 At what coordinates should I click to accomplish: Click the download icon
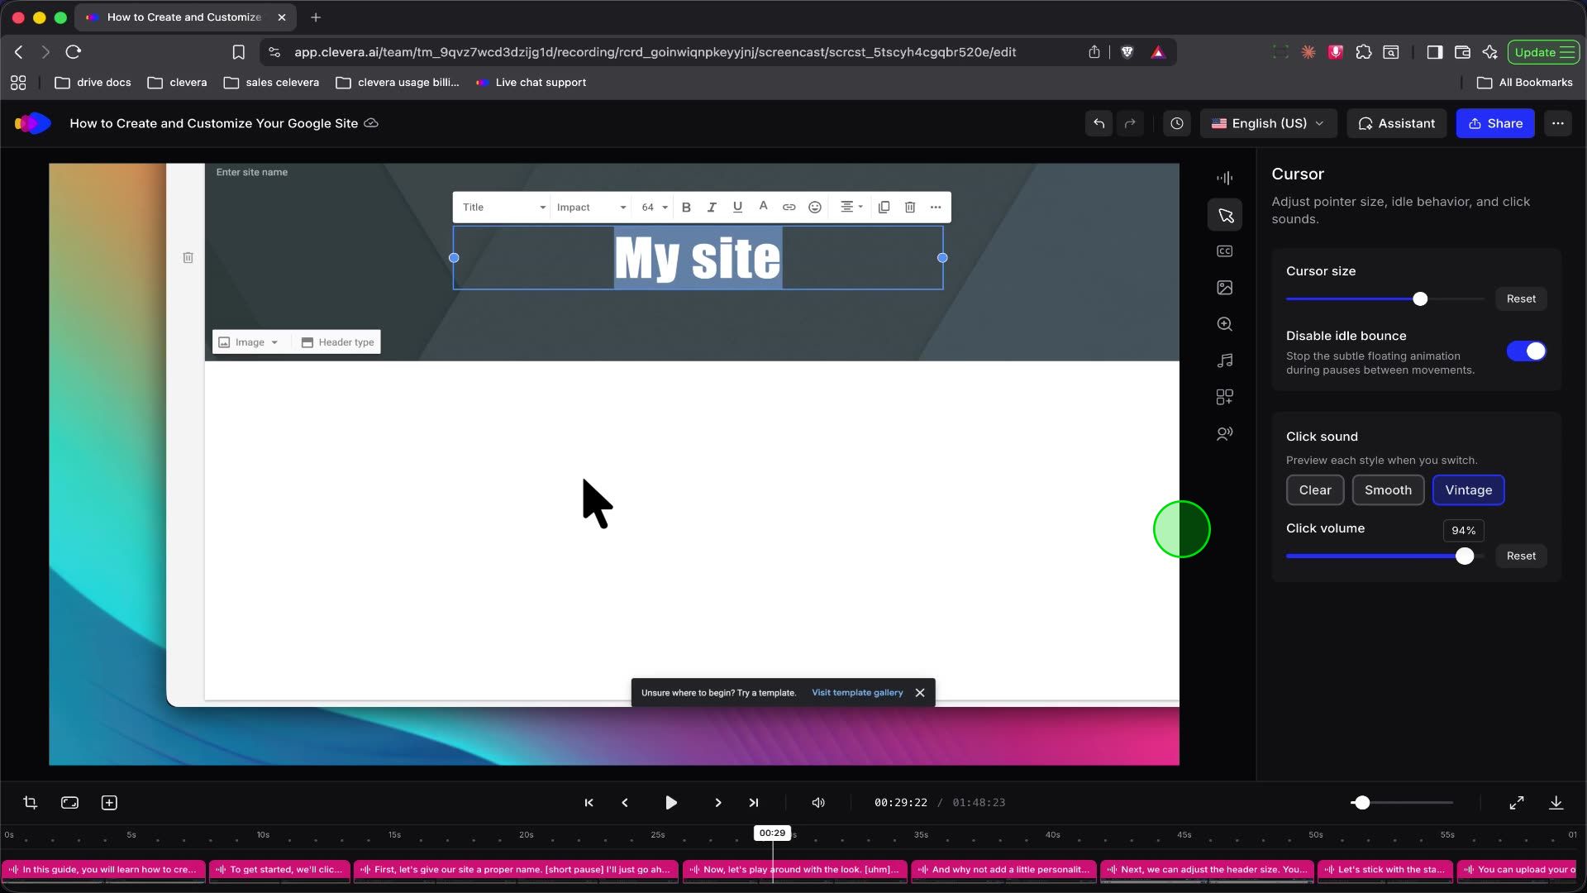1556,803
